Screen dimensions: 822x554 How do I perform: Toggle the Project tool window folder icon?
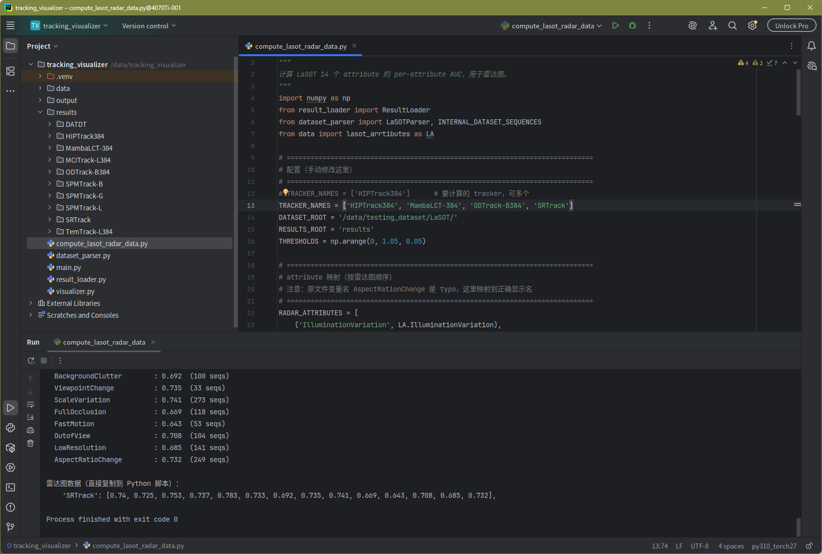(10, 46)
